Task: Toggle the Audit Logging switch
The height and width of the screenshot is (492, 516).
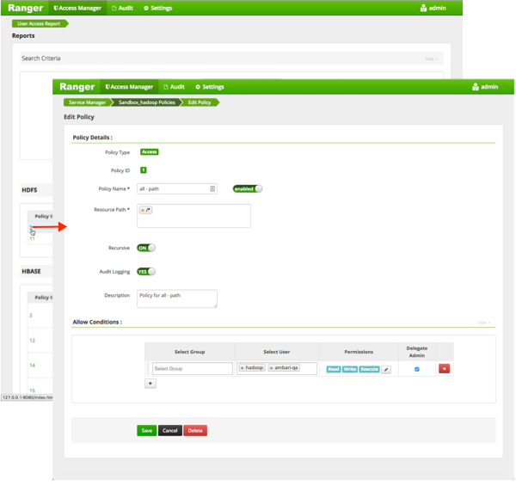Action: pos(146,271)
